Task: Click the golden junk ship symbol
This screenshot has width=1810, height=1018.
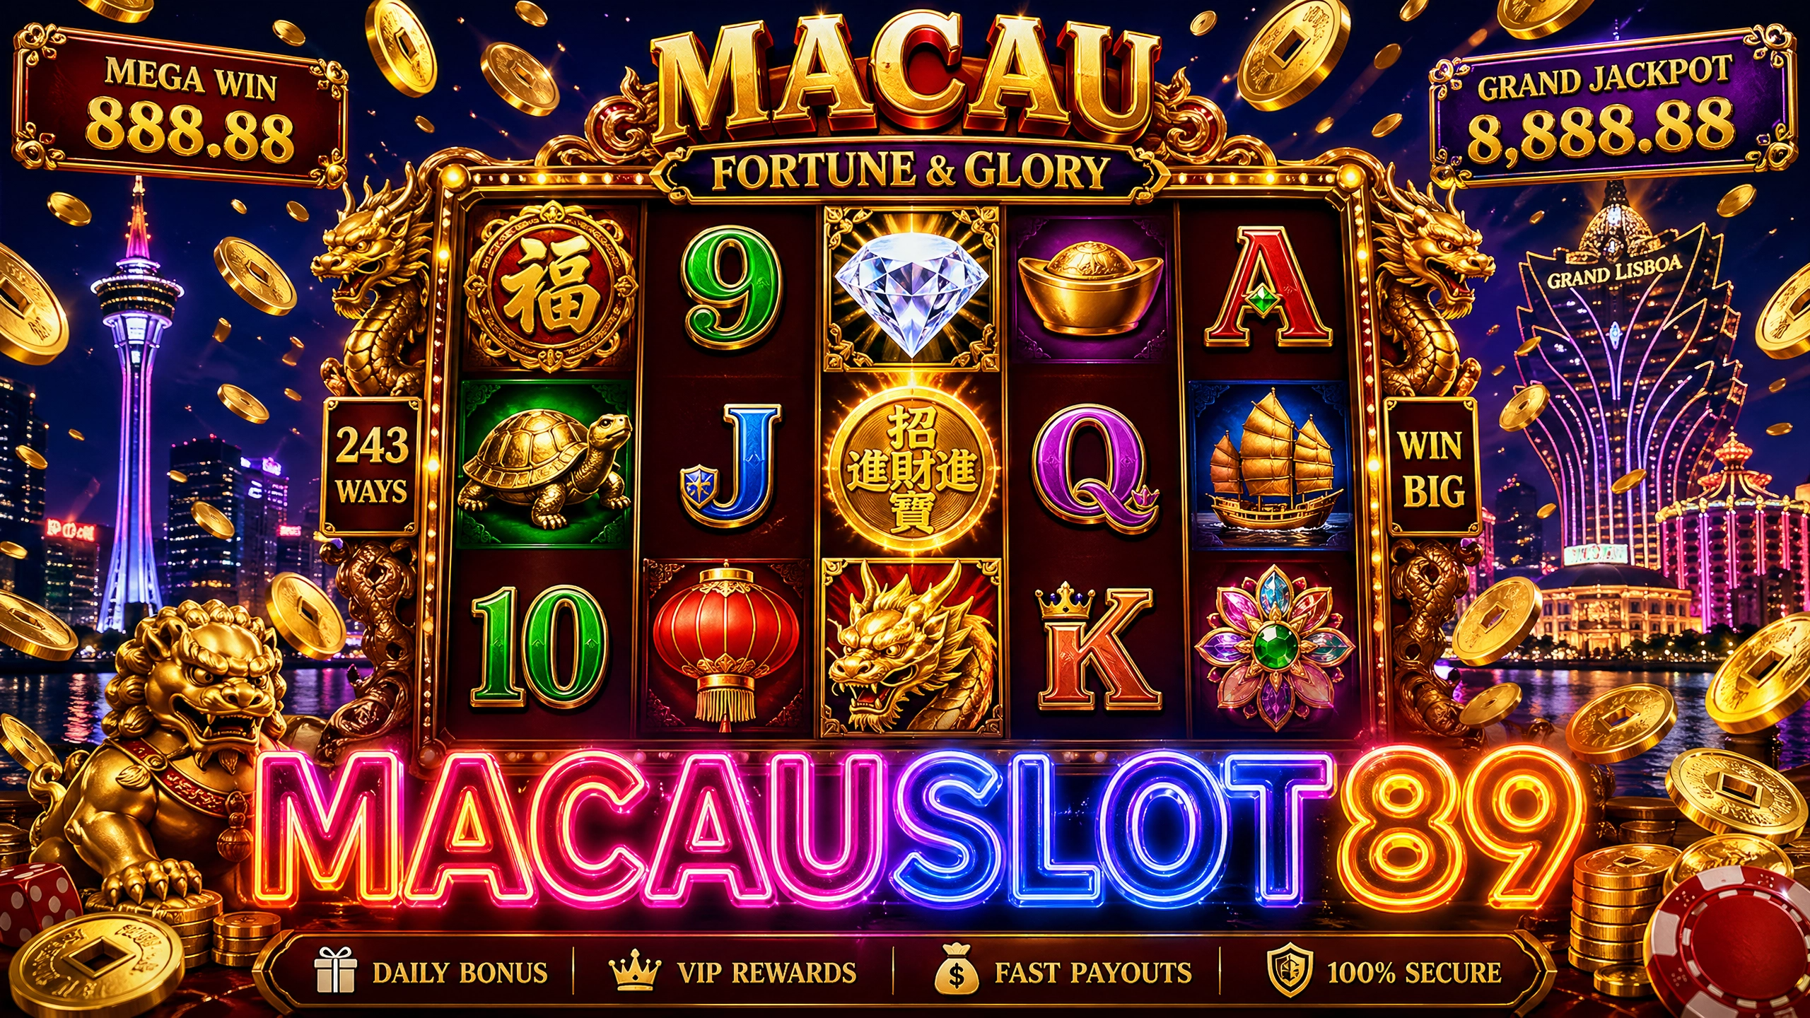Action: [x=1270, y=467]
